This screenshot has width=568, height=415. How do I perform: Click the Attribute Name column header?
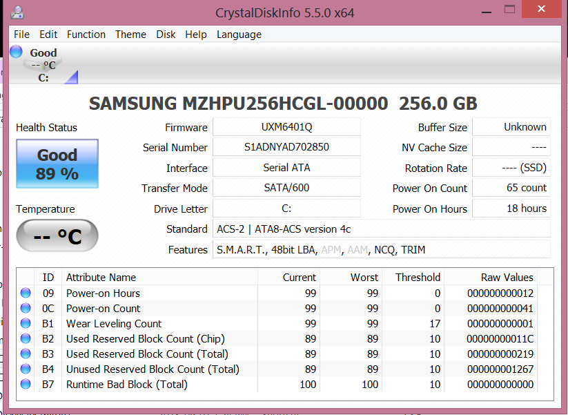101,278
